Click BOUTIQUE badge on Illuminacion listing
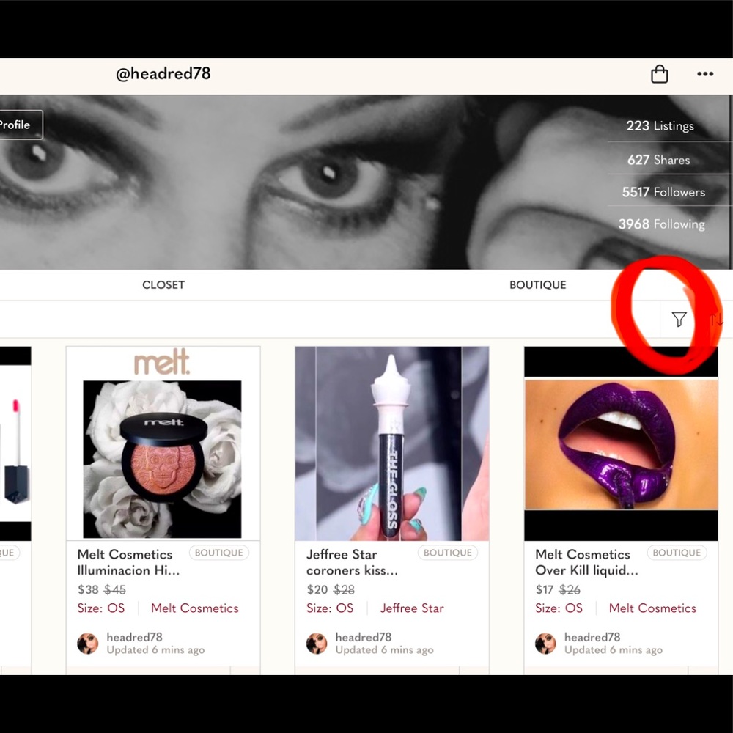This screenshot has height=733, width=733. [218, 553]
